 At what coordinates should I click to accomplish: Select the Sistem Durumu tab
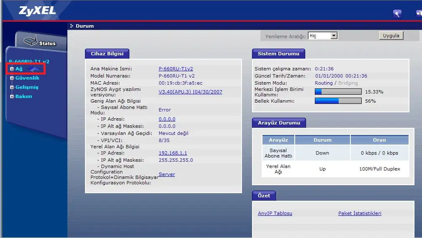278,54
